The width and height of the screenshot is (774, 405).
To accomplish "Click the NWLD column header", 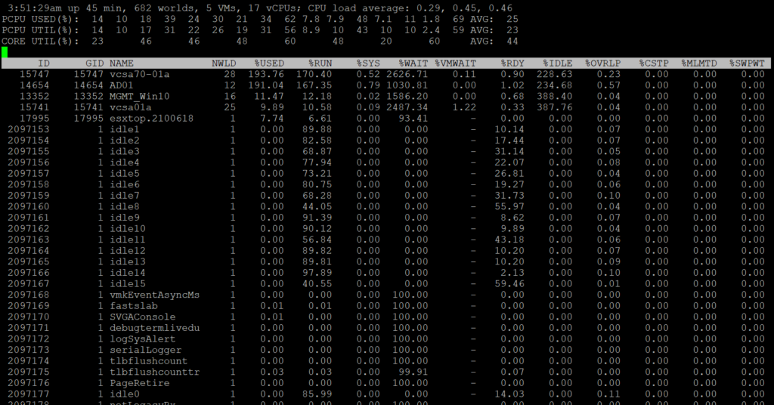I will coord(224,63).
